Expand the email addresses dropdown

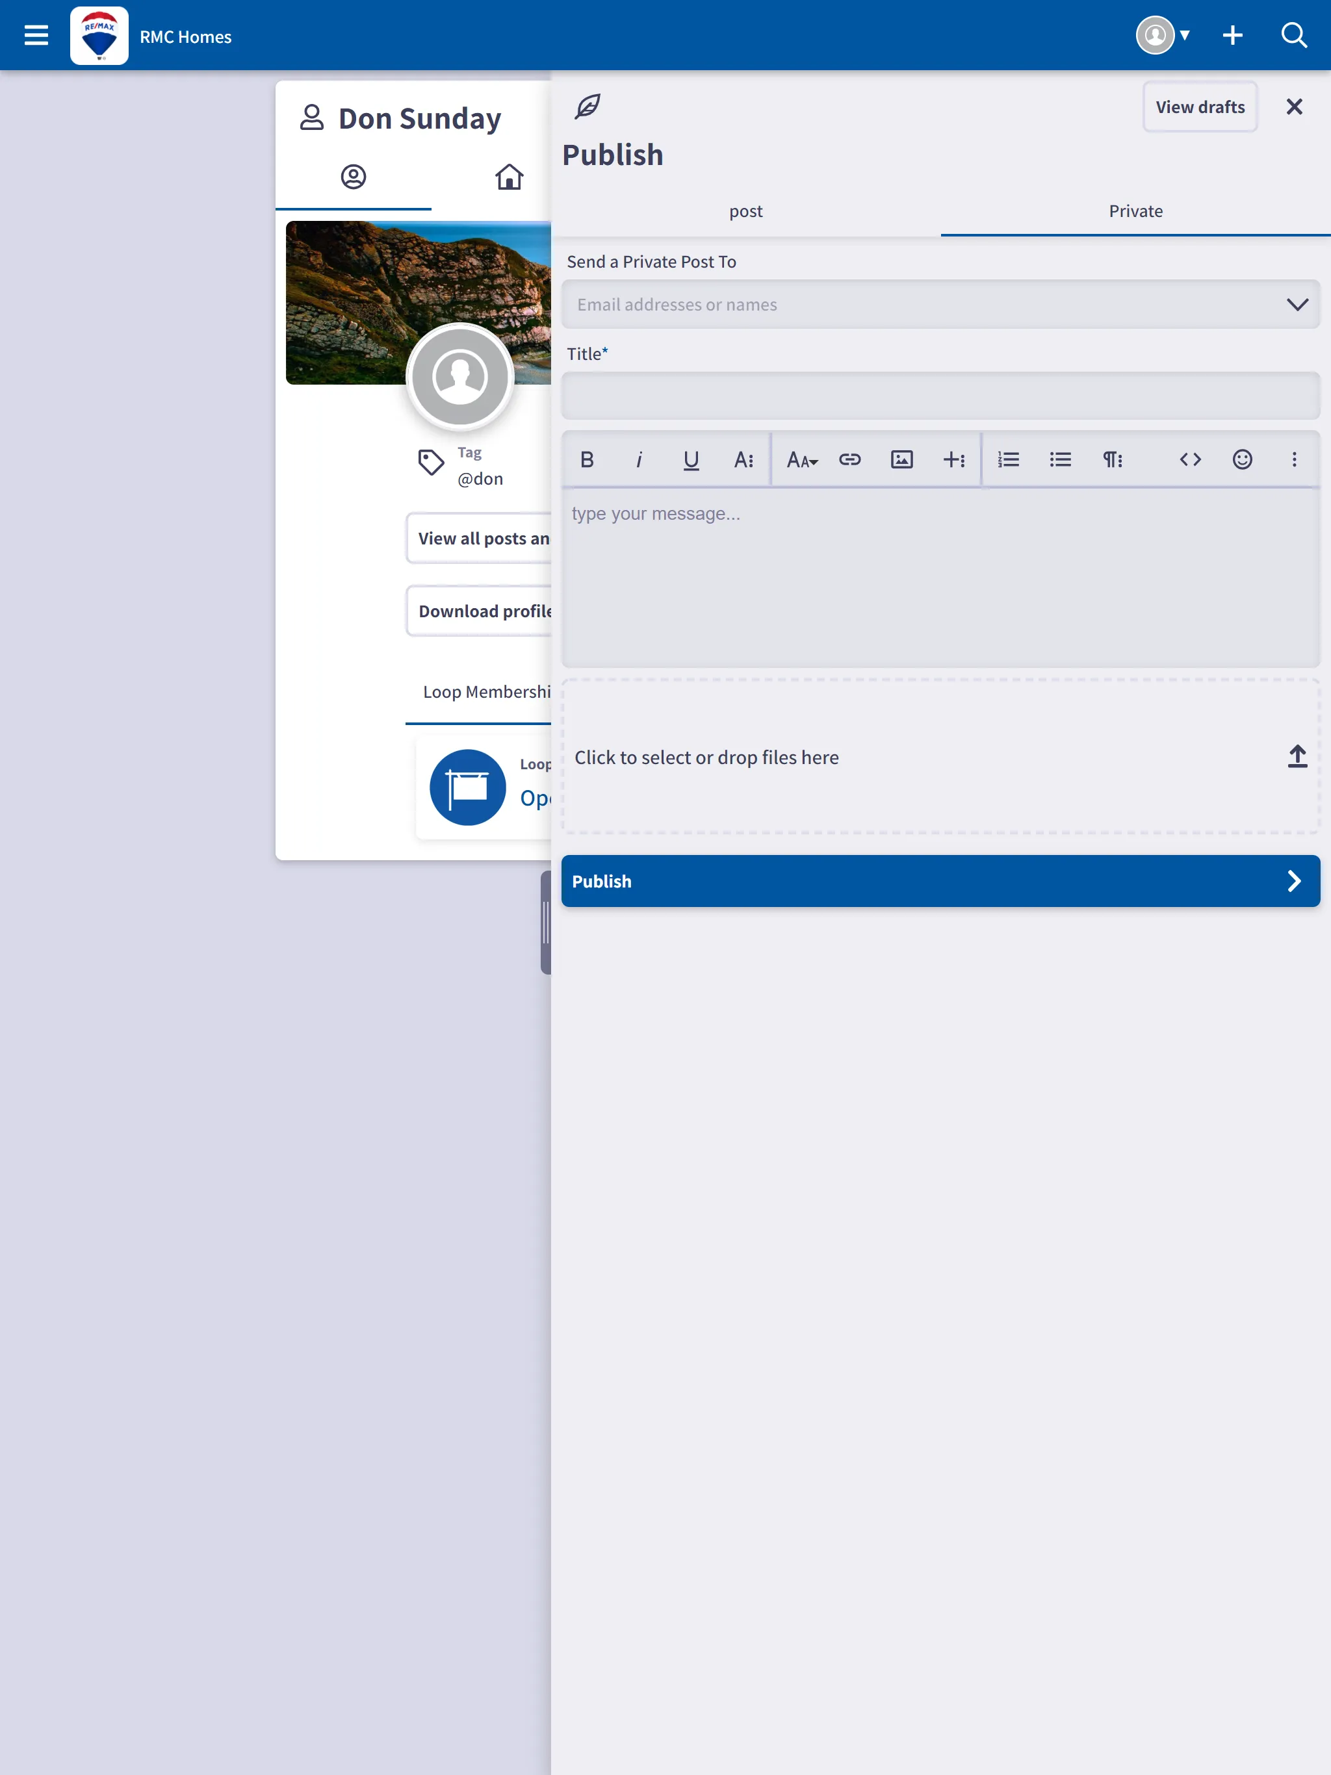point(1296,303)
